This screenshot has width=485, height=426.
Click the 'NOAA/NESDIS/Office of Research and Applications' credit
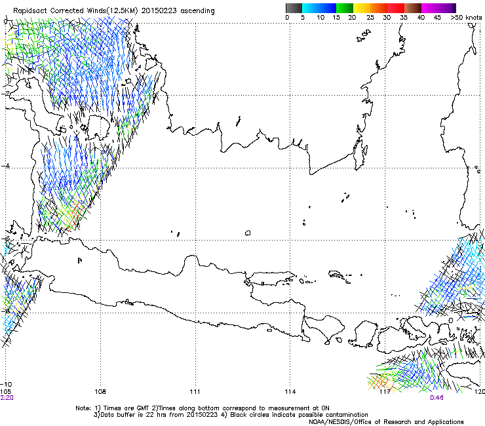point(386,422)
